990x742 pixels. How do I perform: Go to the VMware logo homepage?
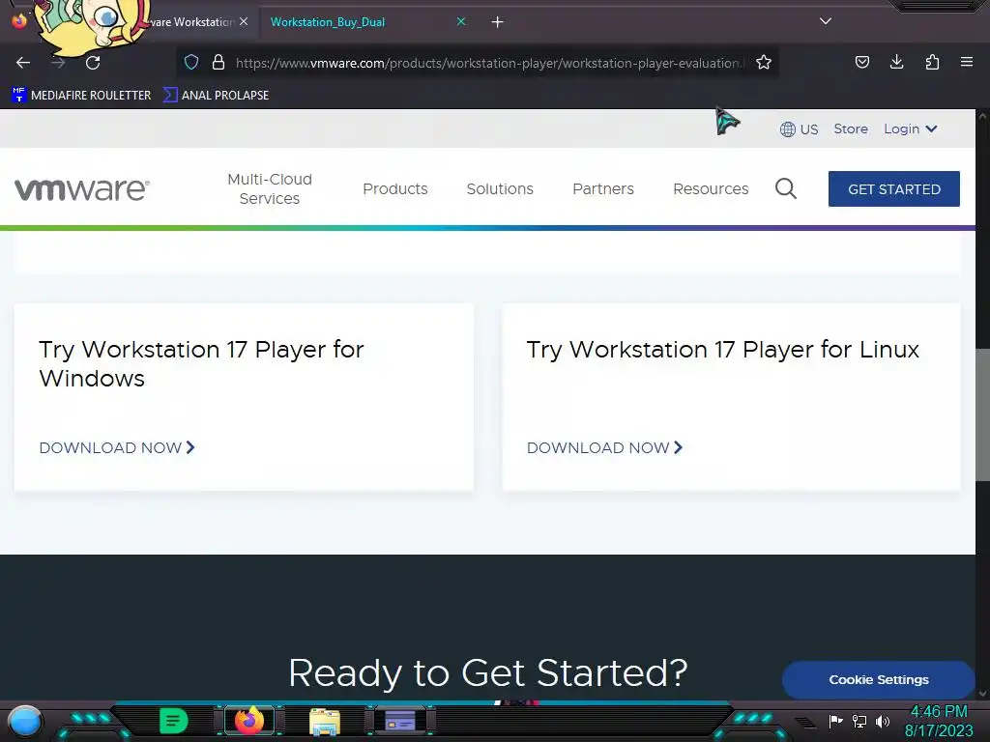[x=82, y=189]
